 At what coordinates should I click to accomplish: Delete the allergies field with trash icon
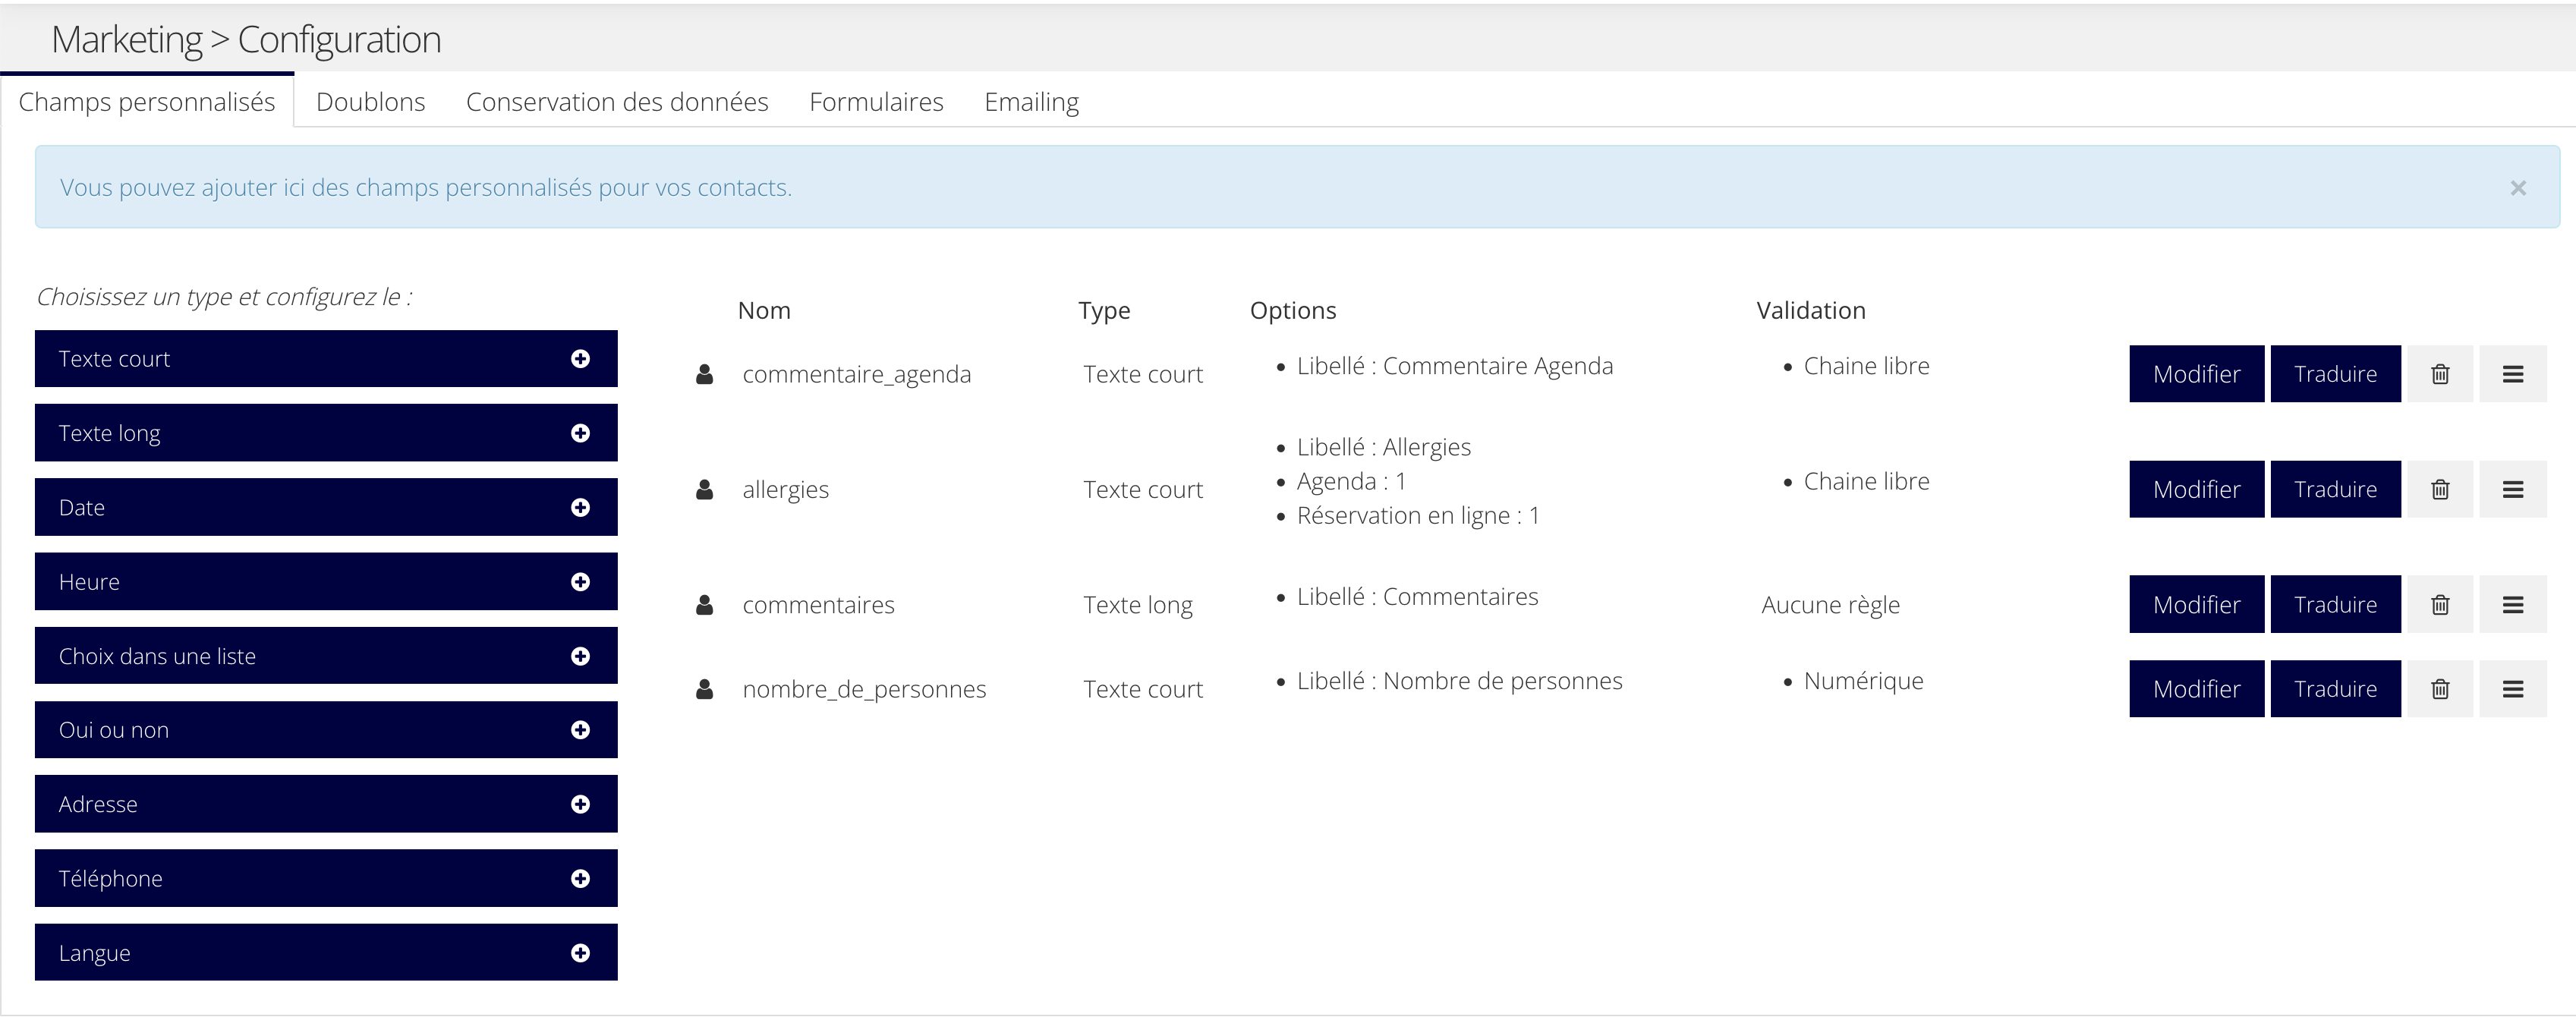pyautogui.click(x=2440, y=489)
